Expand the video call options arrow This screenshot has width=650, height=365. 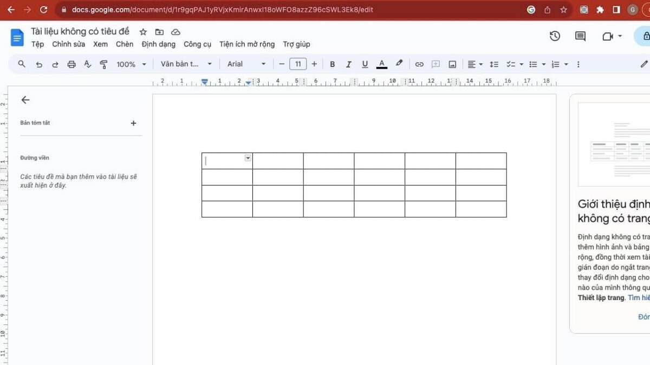[620, 36]
